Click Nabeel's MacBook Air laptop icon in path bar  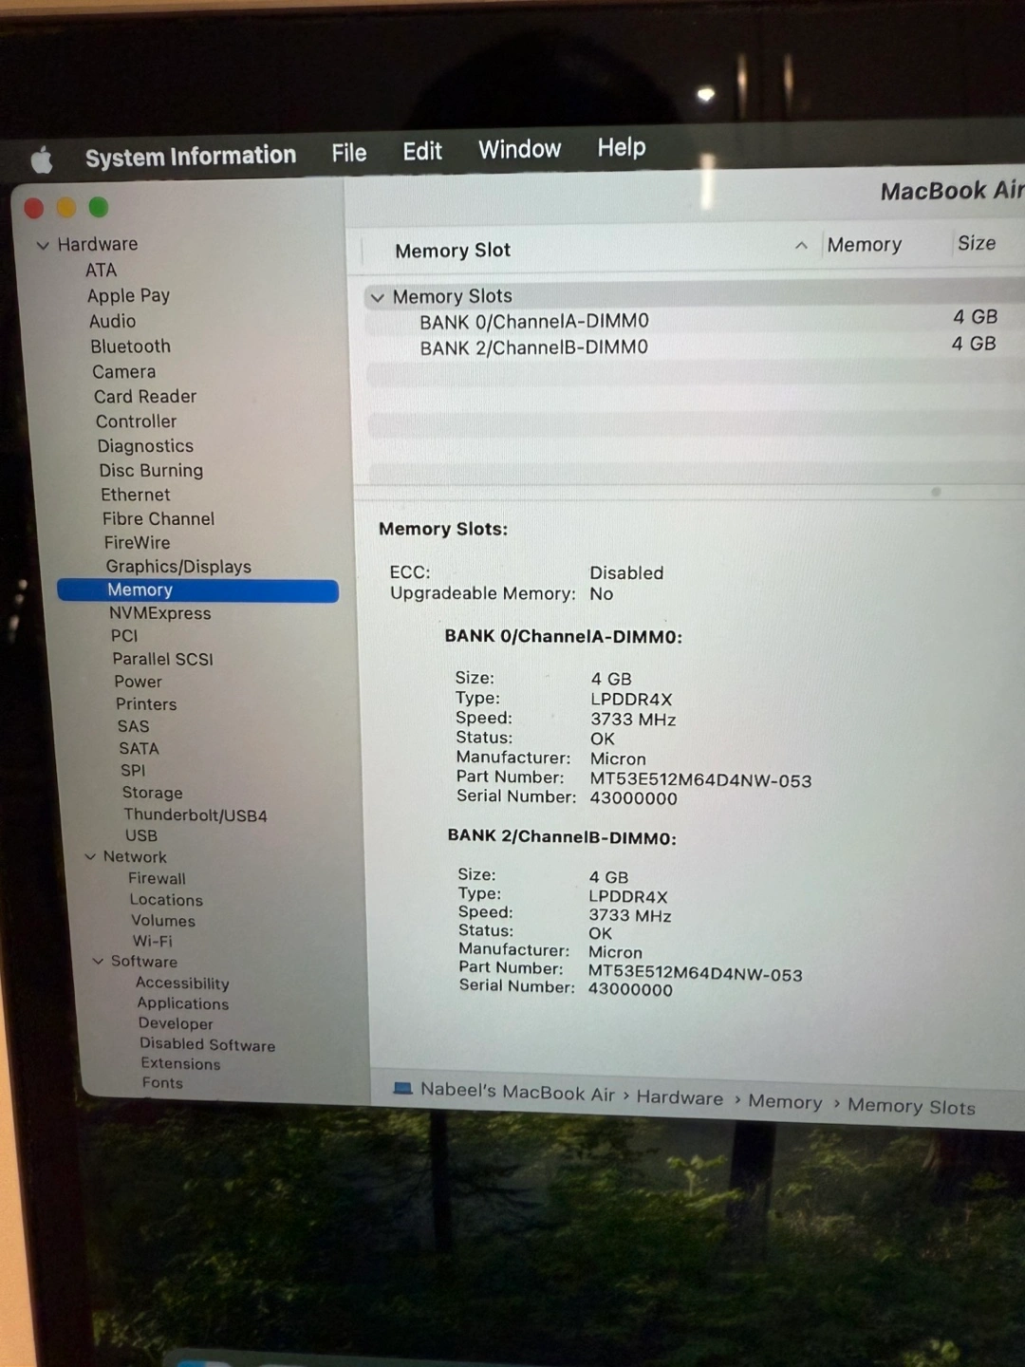[402, 1089]
